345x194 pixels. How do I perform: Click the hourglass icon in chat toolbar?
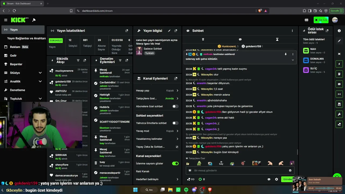click(277, 39)
